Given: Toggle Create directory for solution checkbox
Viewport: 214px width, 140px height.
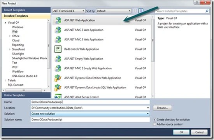Looking at the screenshot, I should pos(154,120).
